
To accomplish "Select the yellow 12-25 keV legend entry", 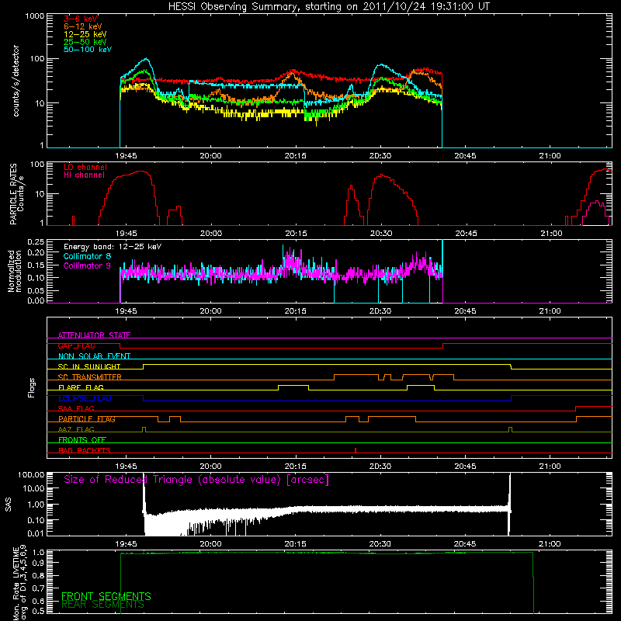I will 85,34.
